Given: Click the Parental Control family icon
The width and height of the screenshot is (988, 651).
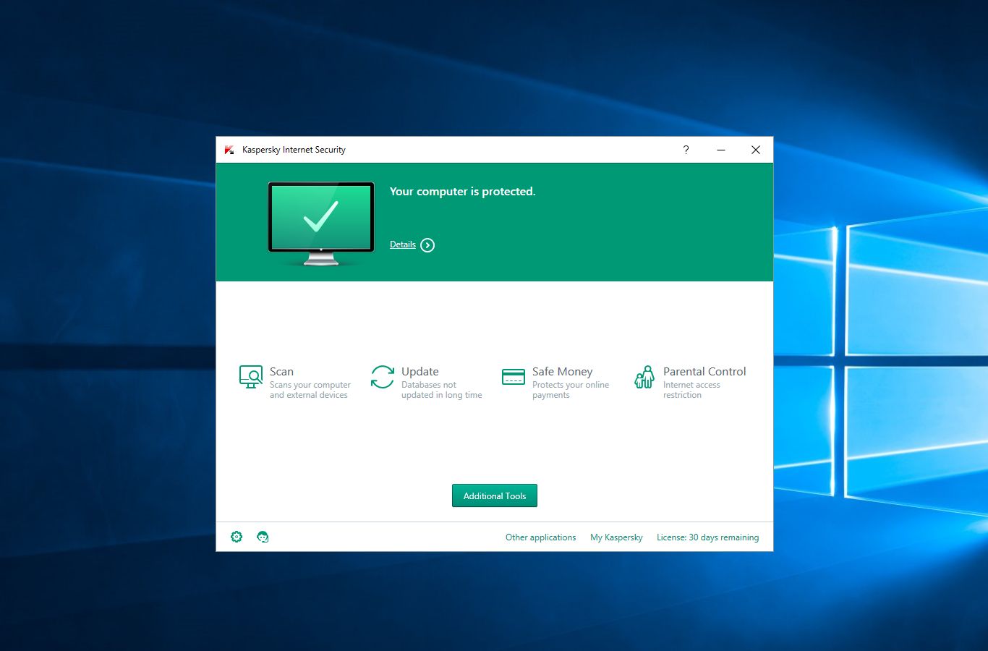Looking at the screenshot, I should pos(644,377).
